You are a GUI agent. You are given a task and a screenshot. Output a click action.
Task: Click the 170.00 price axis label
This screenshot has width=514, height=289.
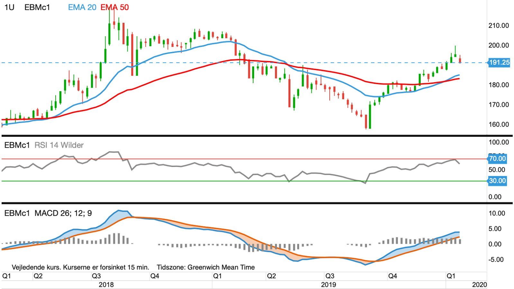point(499,105)
